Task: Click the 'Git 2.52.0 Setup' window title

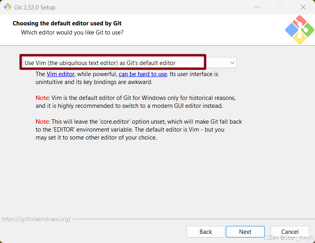Action: click(x=35, y=8)
